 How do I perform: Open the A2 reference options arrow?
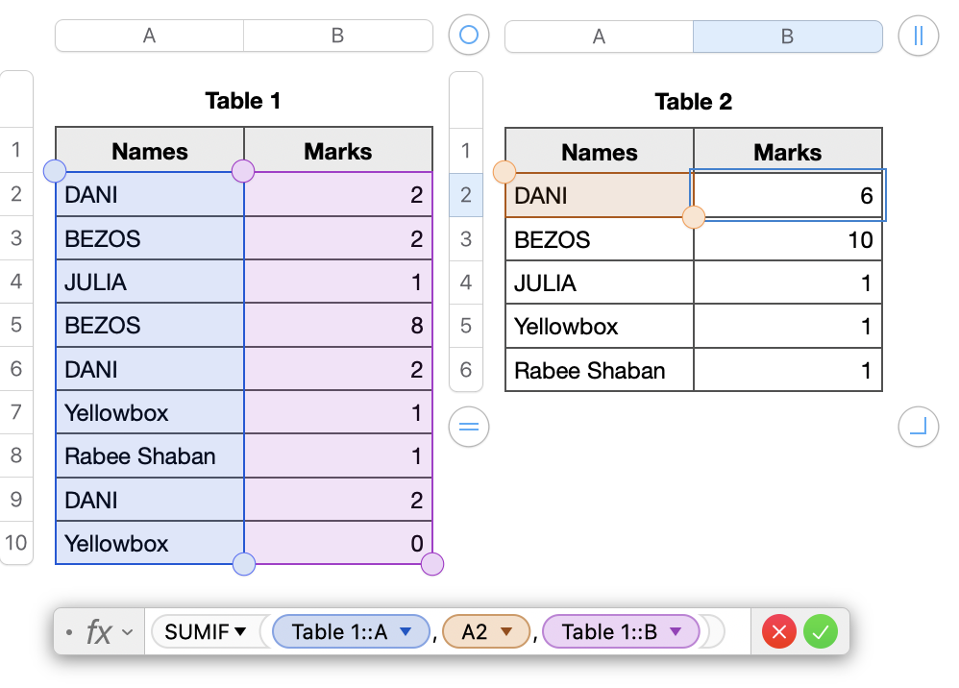click(x=507, y=632)
